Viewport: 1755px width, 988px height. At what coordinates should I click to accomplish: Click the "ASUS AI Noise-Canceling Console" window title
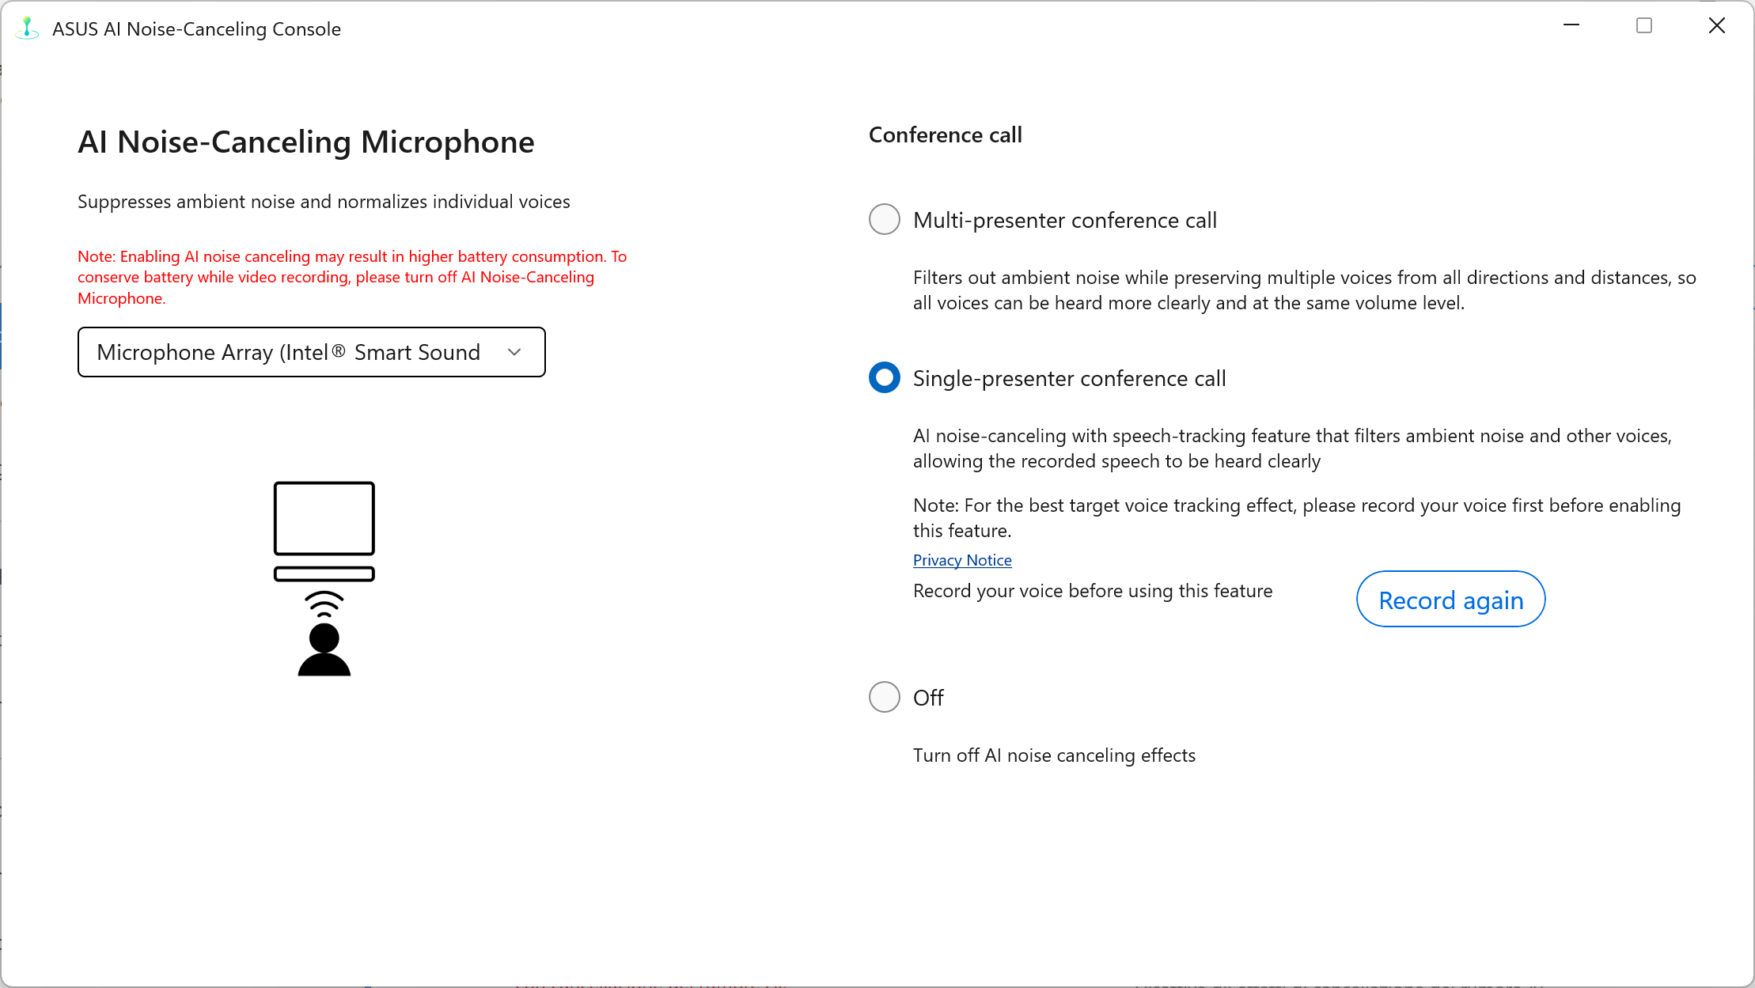coord(196,29)
